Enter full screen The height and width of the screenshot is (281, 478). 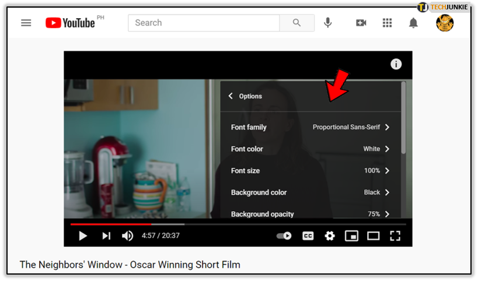(395, 236)
